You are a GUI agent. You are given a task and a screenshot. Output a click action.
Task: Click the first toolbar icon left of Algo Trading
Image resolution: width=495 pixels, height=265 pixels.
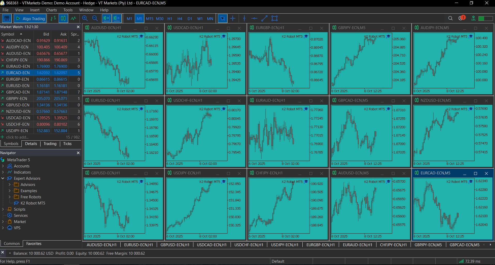7,19
